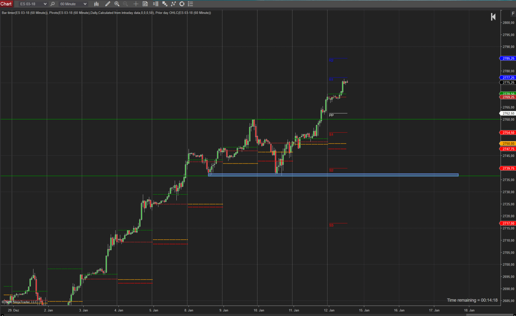Open the bar type chart style icon
Viewport: 516px width, 316px height.
pyautogui.click(x=96, y=4)
